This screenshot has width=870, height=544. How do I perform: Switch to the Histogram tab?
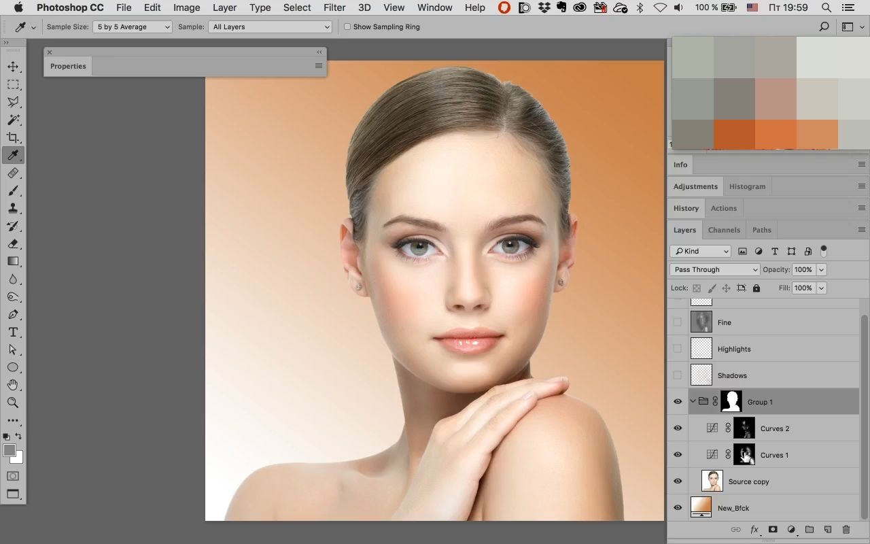[x=747, y=186]
